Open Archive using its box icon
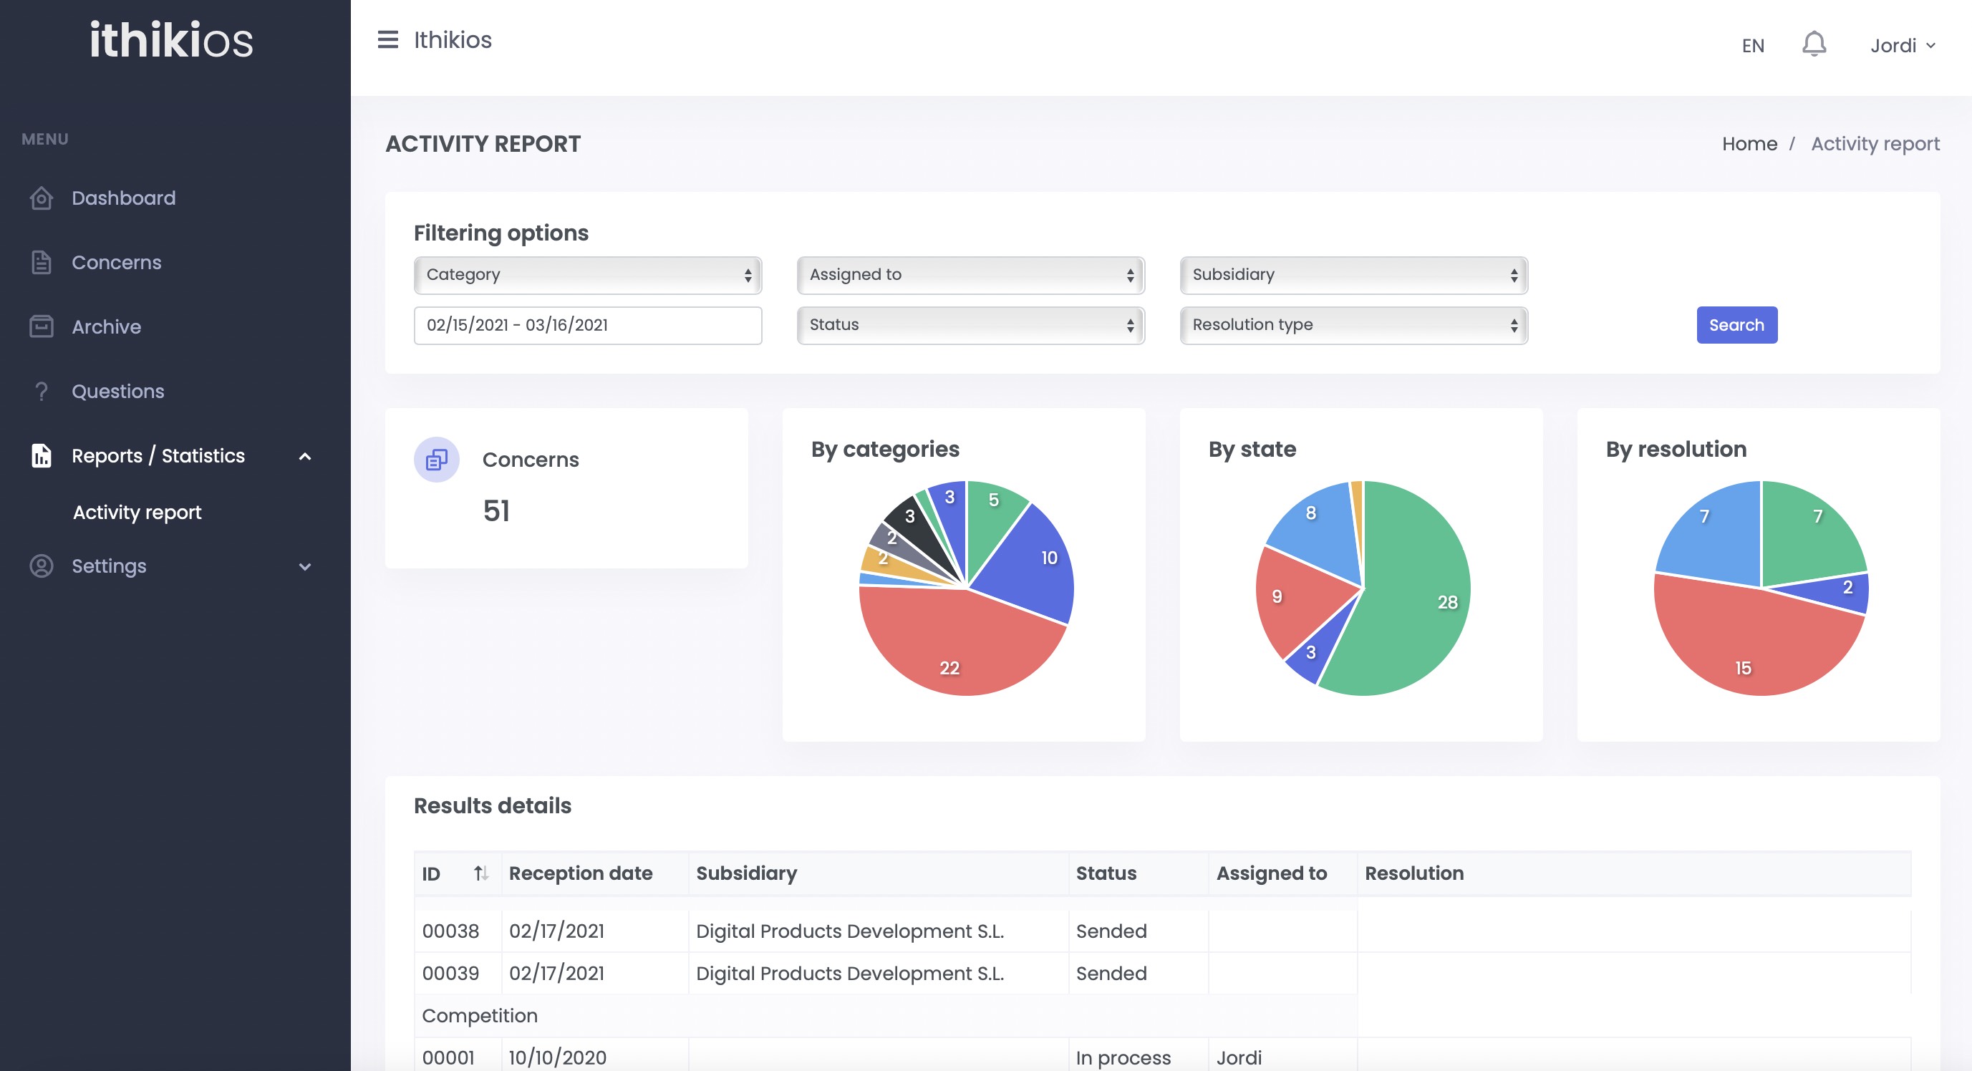This screenshot has height=1071, width=1972. [x=42, y=326]
